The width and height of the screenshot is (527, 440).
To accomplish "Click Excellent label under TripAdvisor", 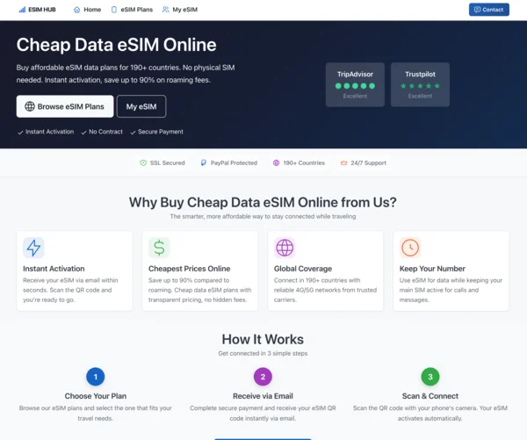I will point(355,96).
